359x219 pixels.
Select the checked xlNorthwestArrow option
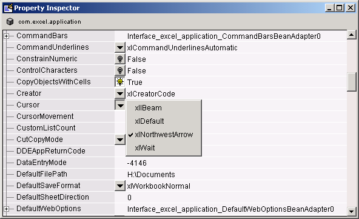point(164,135)
